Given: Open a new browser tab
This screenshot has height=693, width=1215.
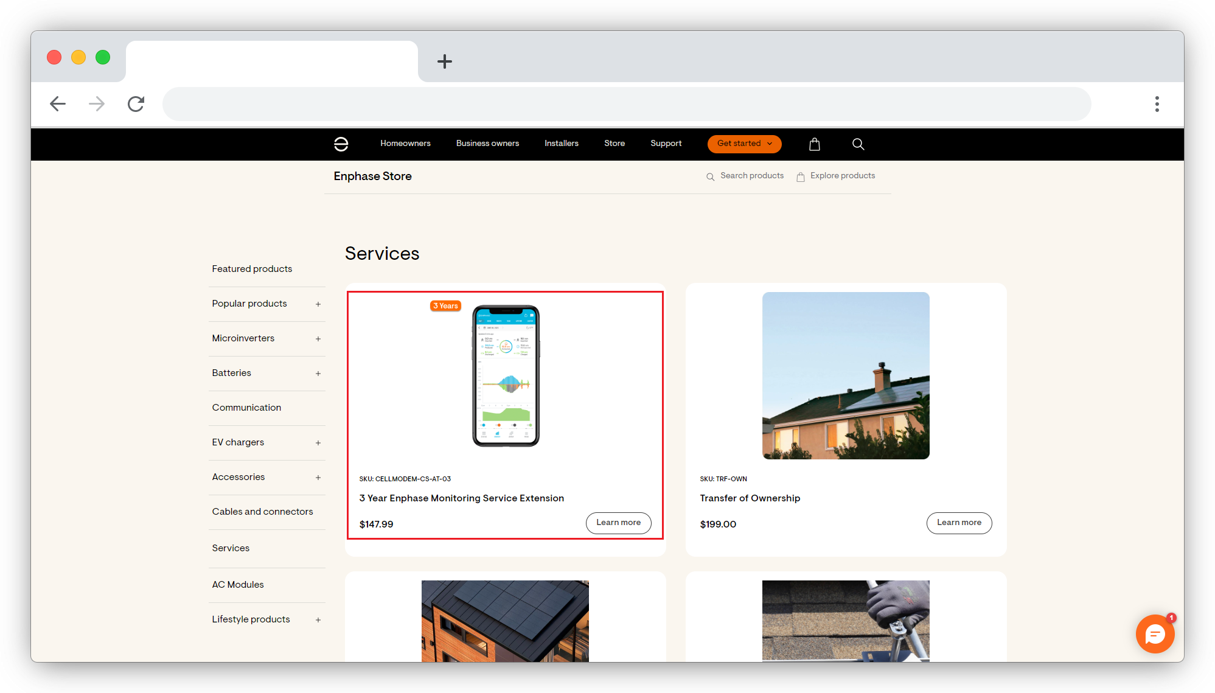Looking at the screenshot, I should click(445, 61).
